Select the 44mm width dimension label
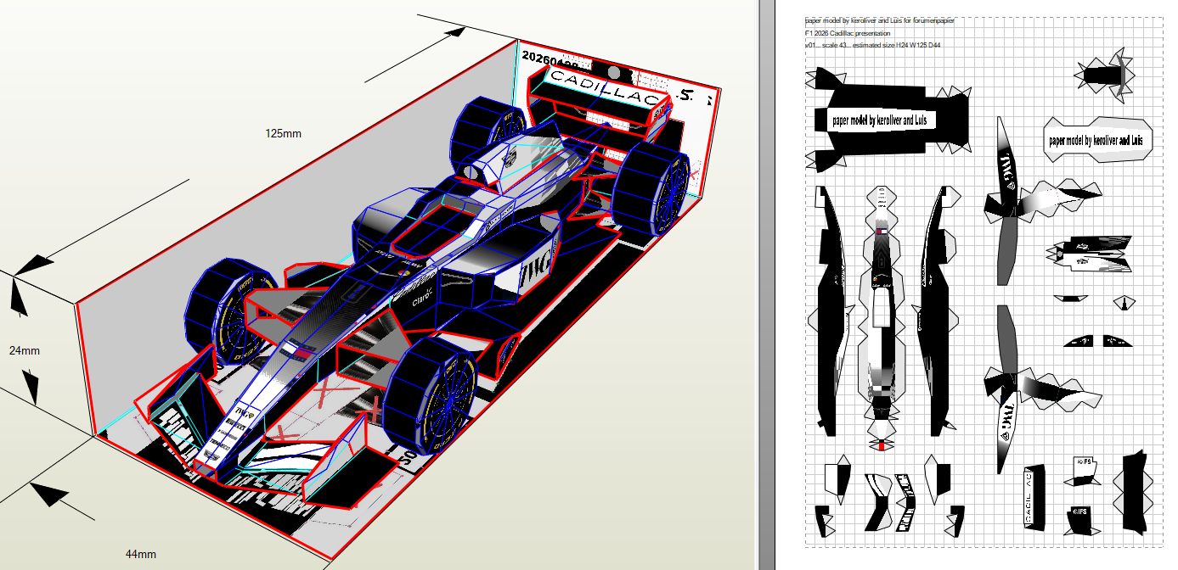The image size is (1178, 570). click(141, 554)
